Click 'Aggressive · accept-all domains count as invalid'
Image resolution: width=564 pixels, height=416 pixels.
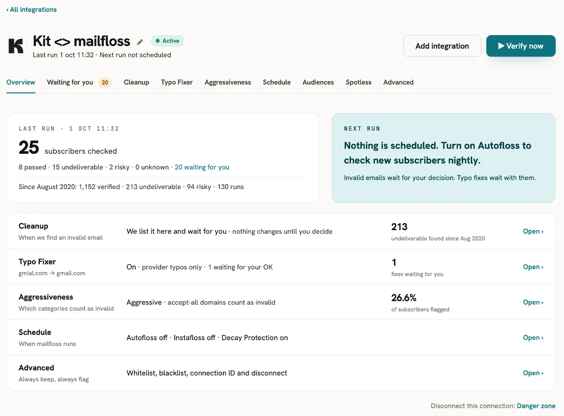pyautogui.click(x=201, y=302)
